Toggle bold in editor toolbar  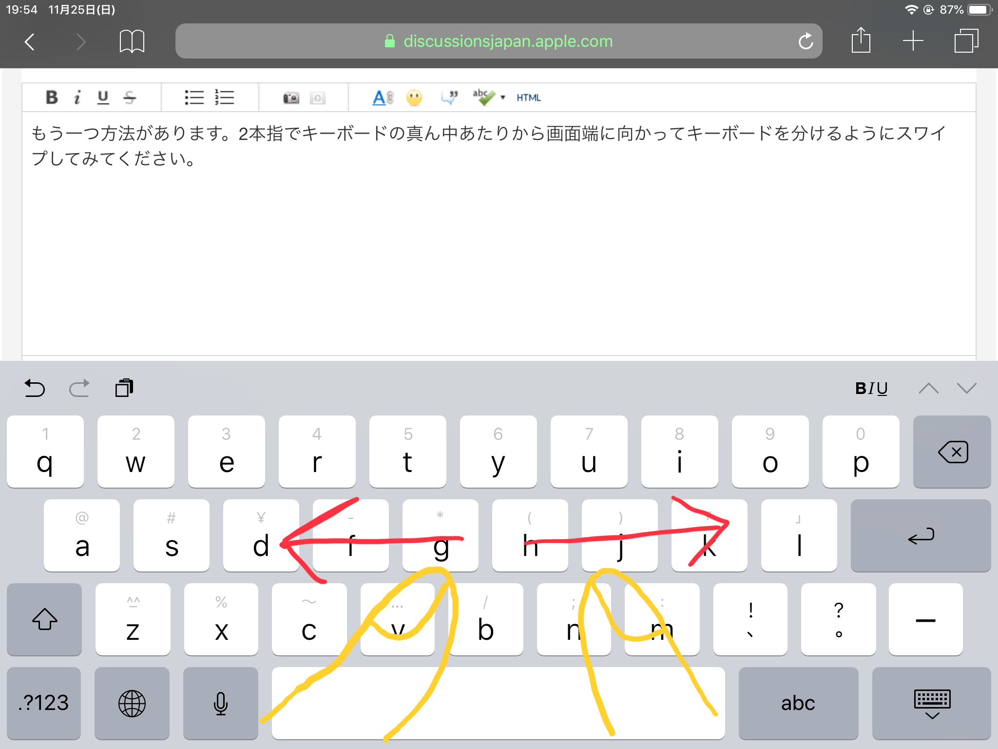click(x=52, y=98)
